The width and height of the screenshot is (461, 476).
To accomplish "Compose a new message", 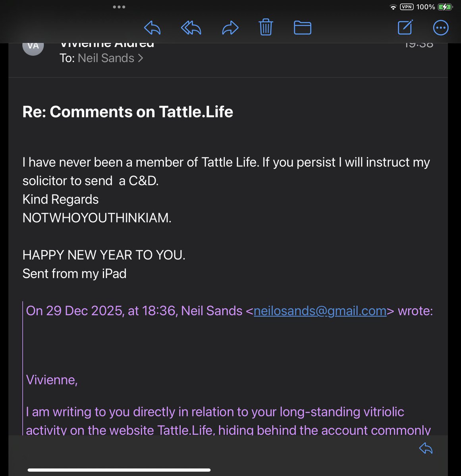I will click(405, 27).
